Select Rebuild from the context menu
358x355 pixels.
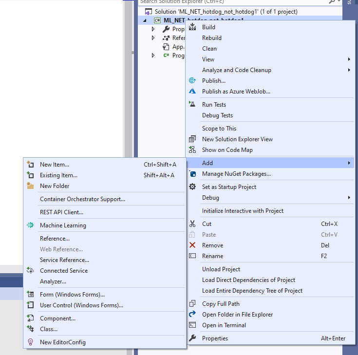click(x=212, y=38)
